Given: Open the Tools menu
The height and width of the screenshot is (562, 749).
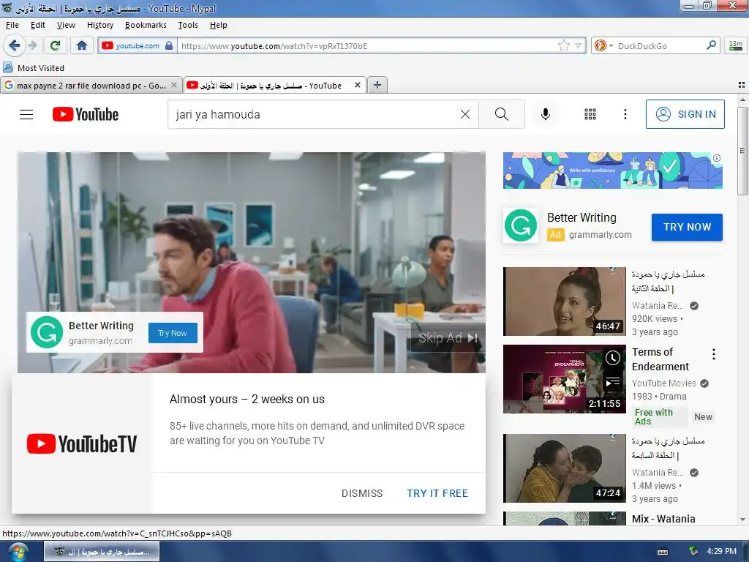Looking at the screenshot, I should point(188,25).
